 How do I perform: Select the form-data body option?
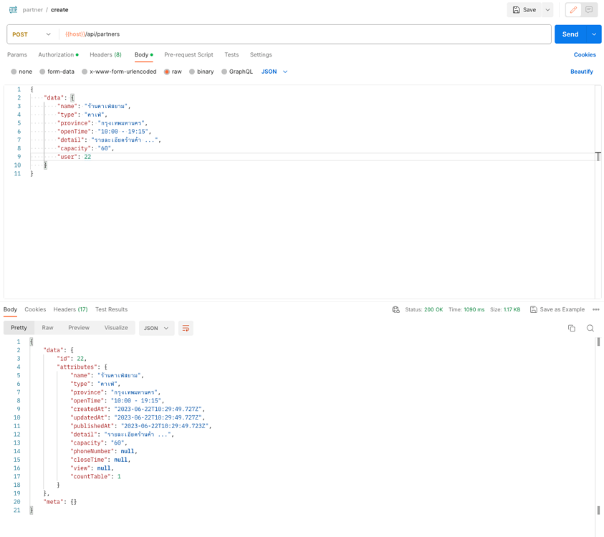(57, 72)
